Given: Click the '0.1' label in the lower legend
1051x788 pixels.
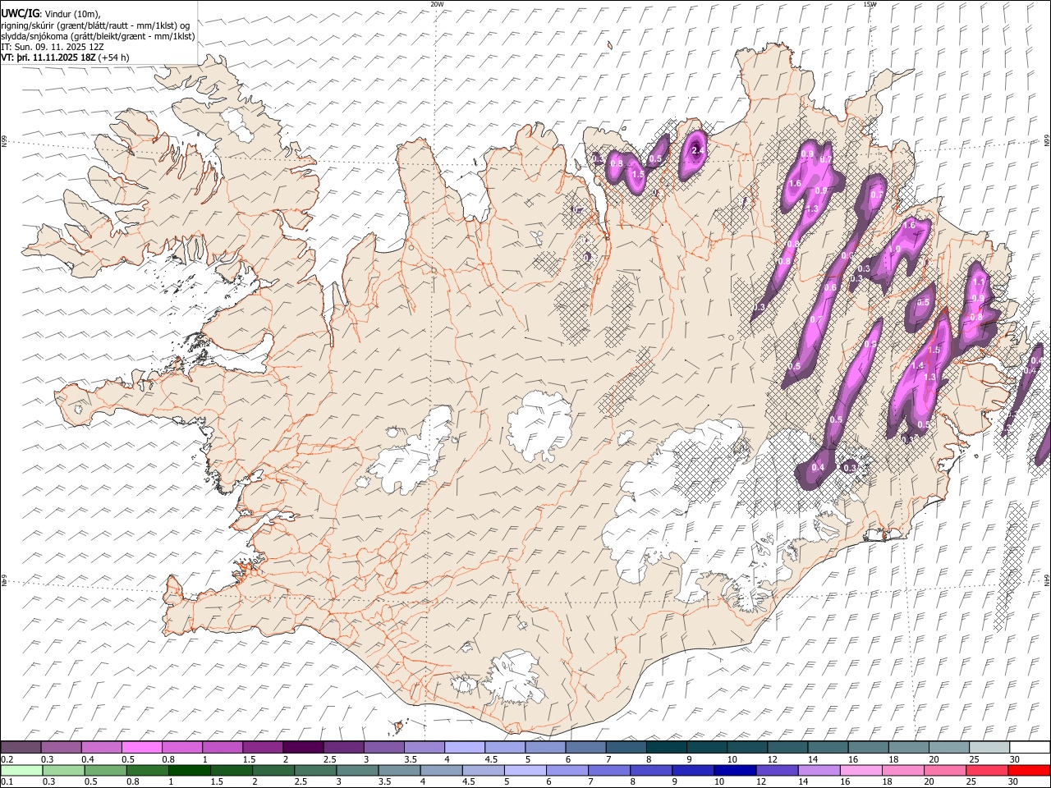Looking at the screenshot, I should point(7,781).
